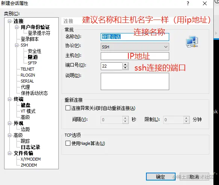Select SFTP tree item

point(32,63)
